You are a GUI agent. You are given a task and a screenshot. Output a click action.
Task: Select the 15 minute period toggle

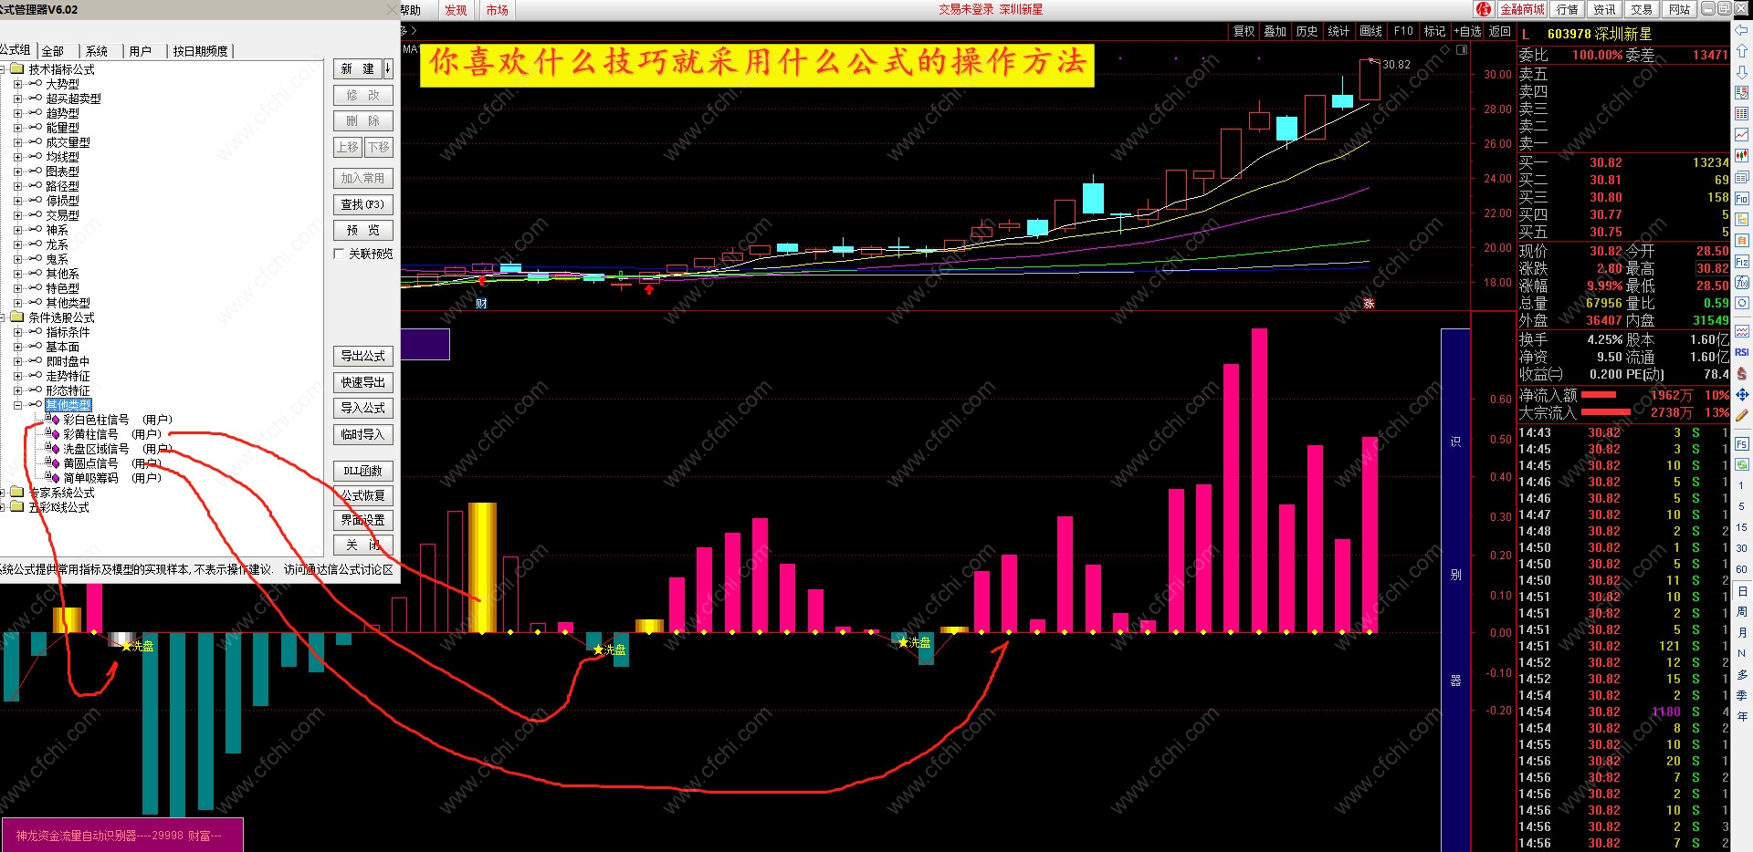pyautogui.click(x=1741, y=527)
